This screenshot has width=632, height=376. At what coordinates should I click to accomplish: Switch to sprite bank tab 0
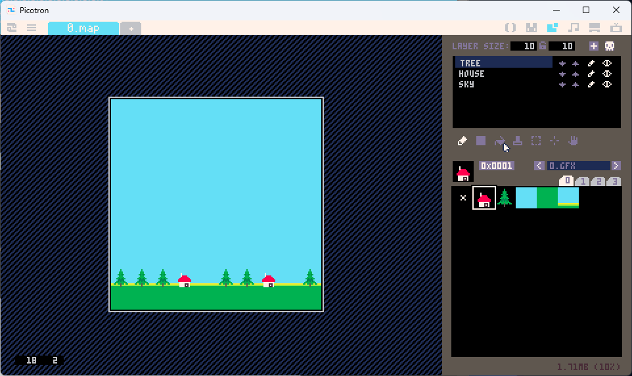567,181
